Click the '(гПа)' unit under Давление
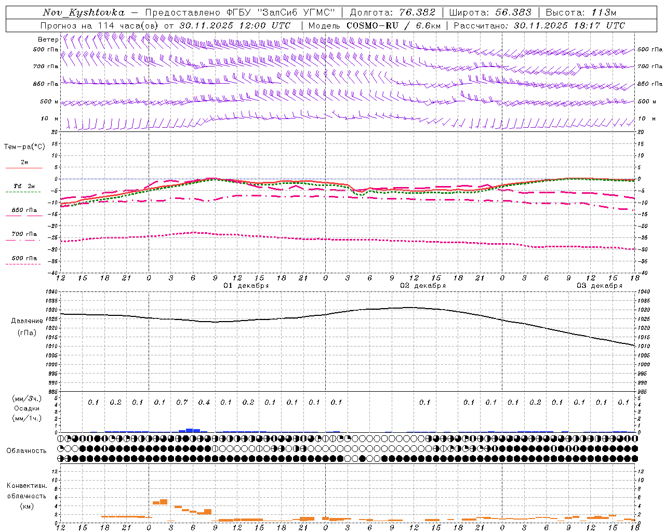 click(27, 333)
